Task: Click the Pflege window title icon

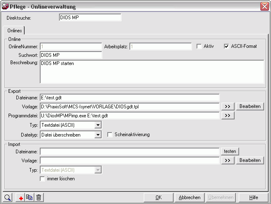Action: click(x=5, y=7)
